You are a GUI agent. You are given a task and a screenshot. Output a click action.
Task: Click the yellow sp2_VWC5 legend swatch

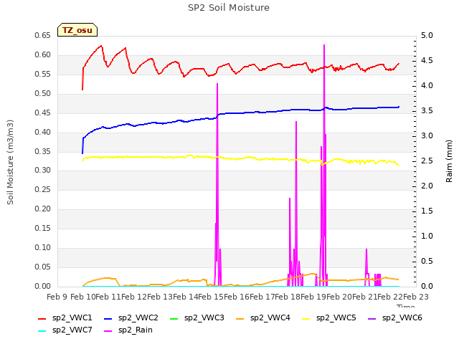[306, 319]
